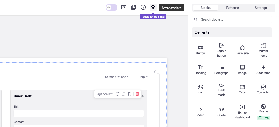Screen dimensions: 279x127
Task: Switch to the Patterns tab
Action: tap(232, 8)
